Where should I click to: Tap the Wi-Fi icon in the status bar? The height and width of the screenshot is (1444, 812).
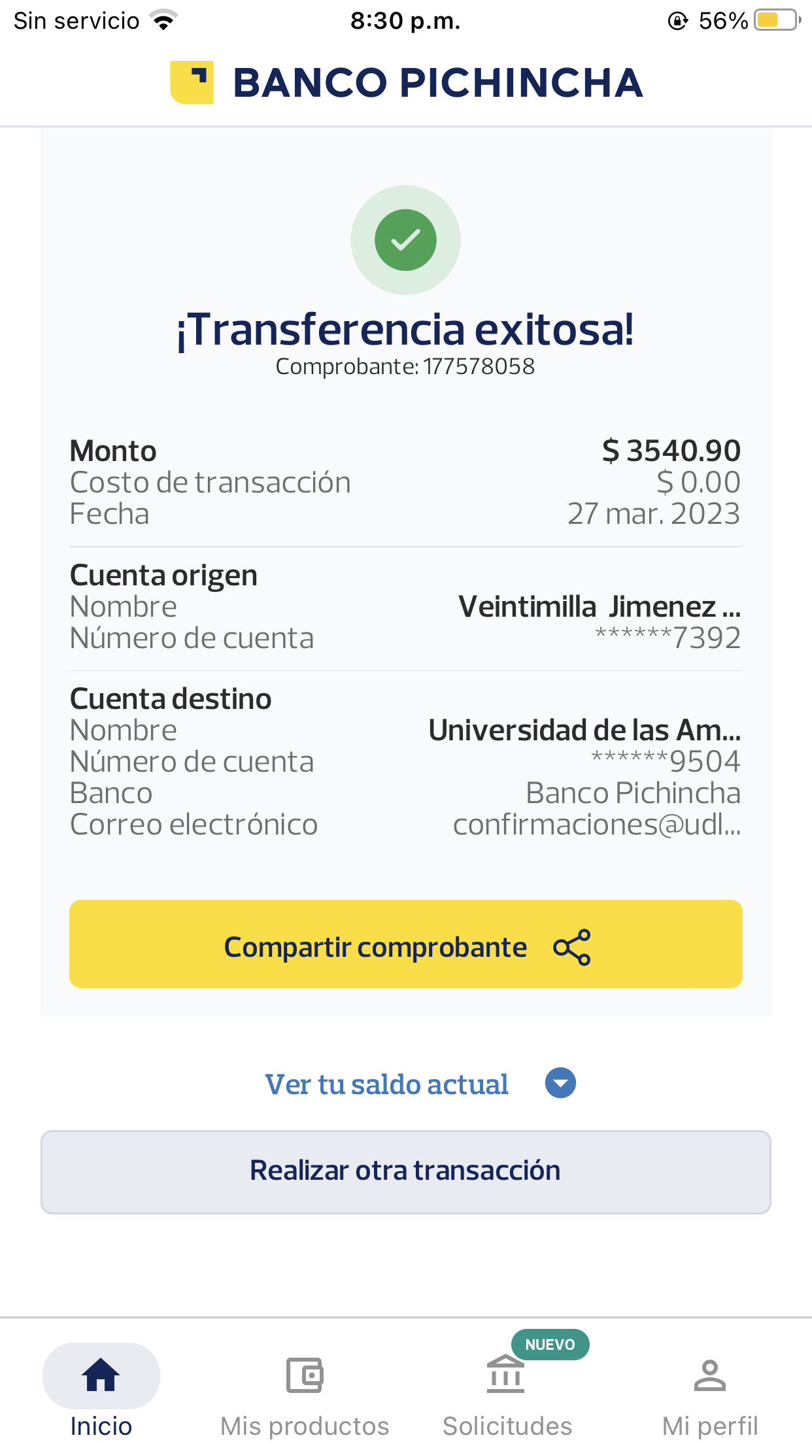pyautogui.click(x=164, y=20)
